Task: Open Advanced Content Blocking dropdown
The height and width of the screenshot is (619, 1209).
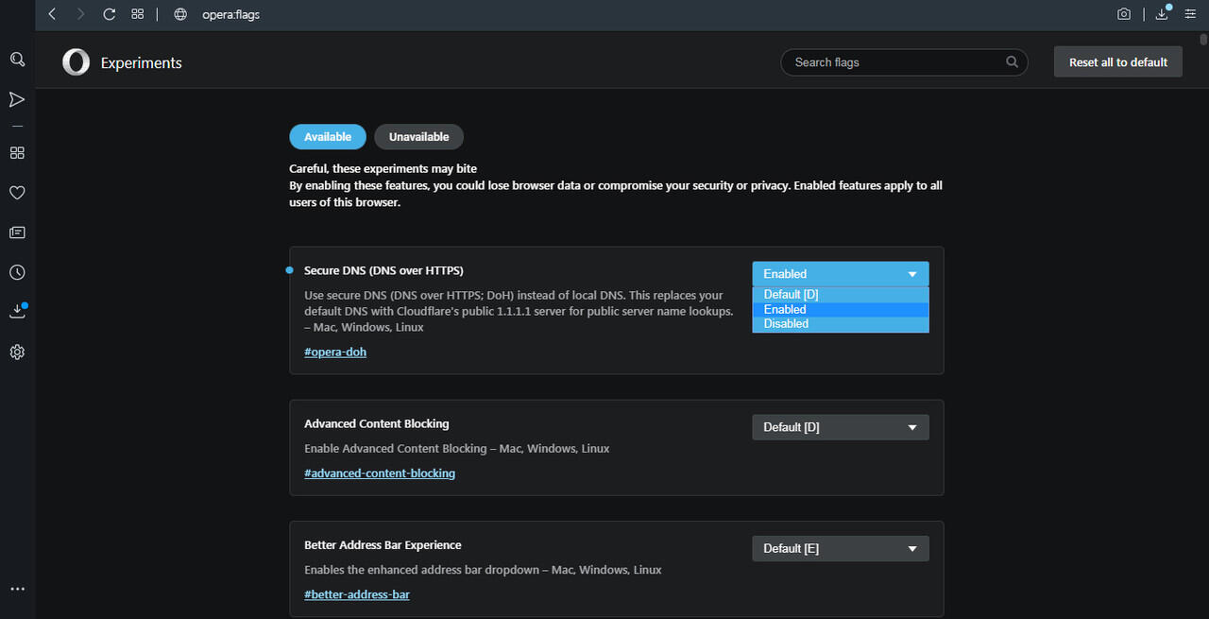Action: point(840,427)
